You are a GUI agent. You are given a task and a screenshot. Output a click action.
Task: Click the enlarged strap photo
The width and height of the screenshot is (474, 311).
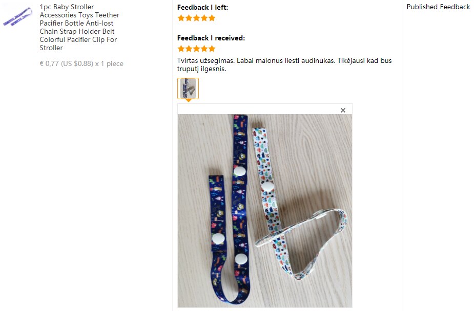265,211
